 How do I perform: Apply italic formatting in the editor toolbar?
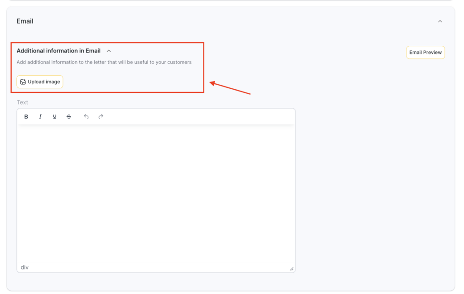click(x=40, y=116)
